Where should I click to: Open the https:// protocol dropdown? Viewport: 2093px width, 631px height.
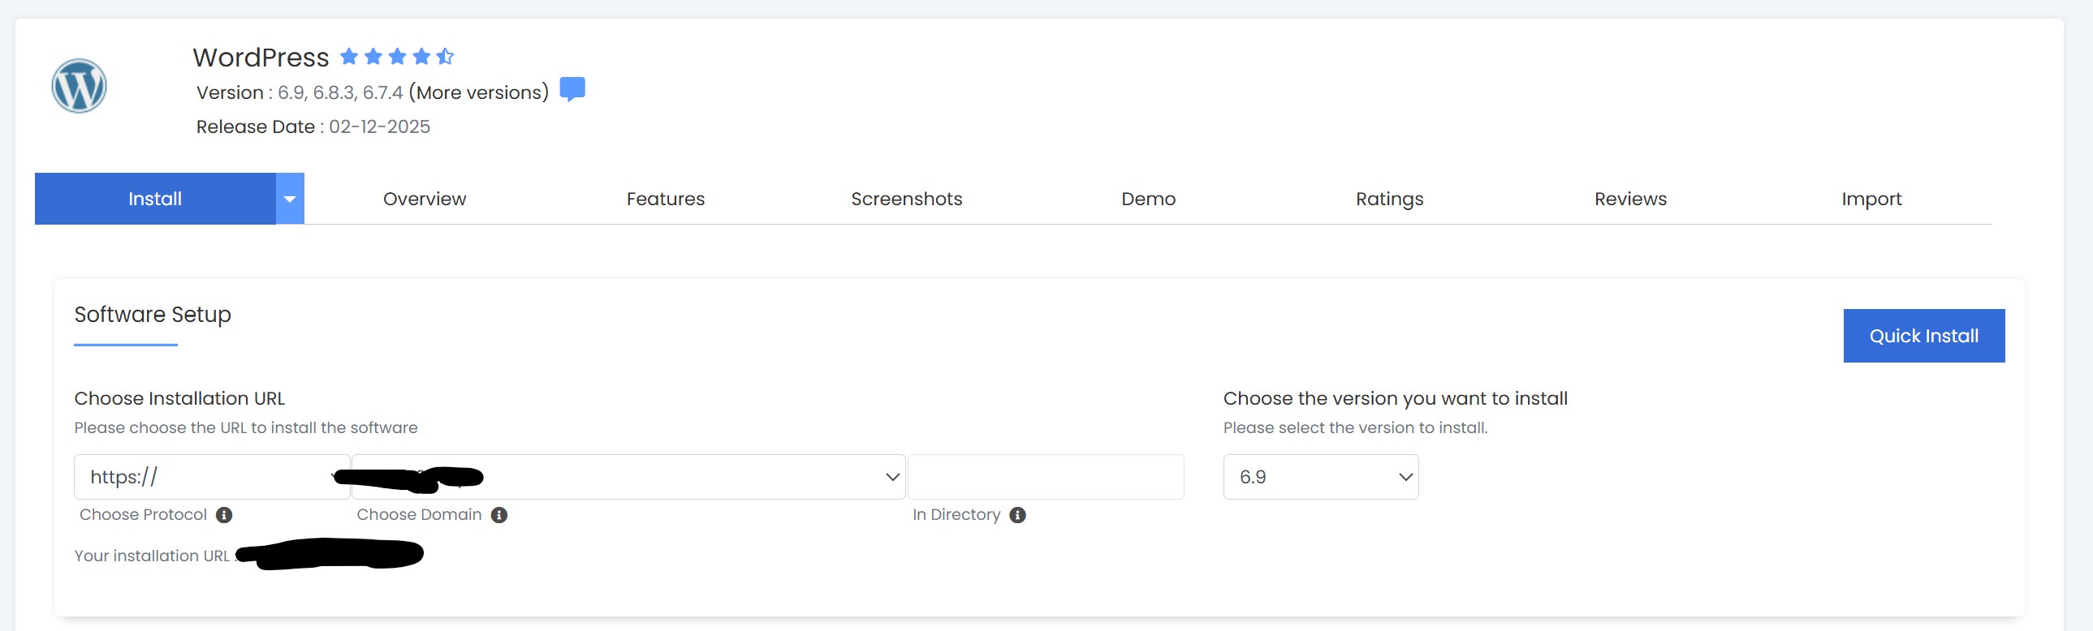(x=212, y=477)
